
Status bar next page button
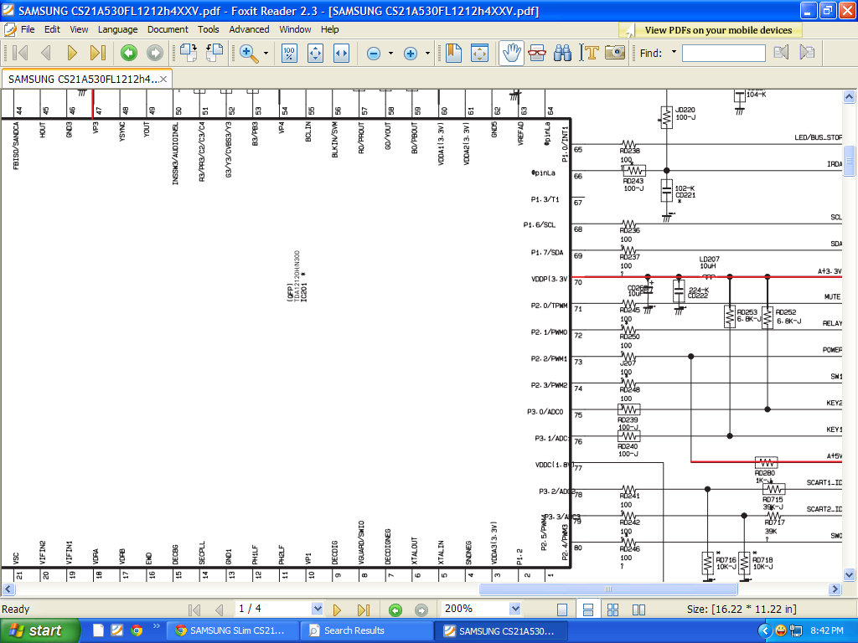click(337, 610)
